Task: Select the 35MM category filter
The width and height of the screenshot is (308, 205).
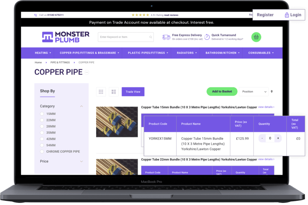Action: point(48,132)
